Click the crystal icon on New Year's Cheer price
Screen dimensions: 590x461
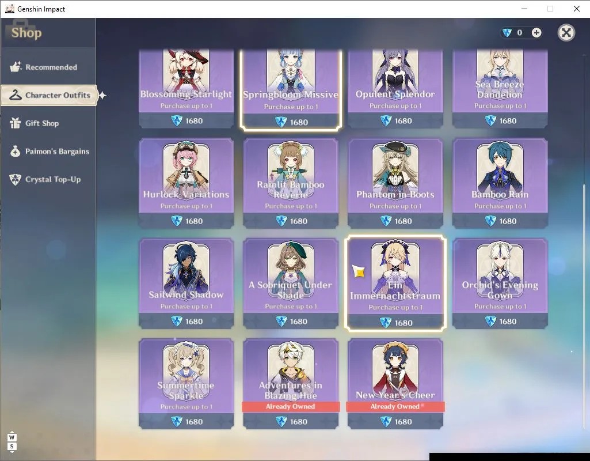[386, 421]
